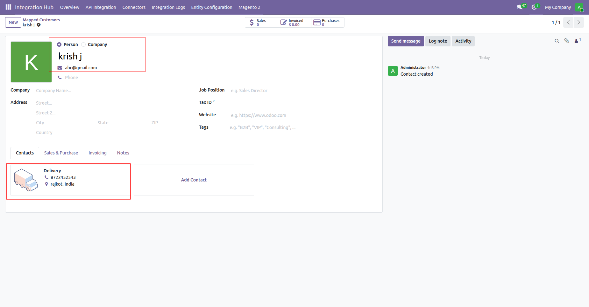The width and height of the screenshot is (589, 307).
Task: Click the Street address field
Action: pos(113,103)
